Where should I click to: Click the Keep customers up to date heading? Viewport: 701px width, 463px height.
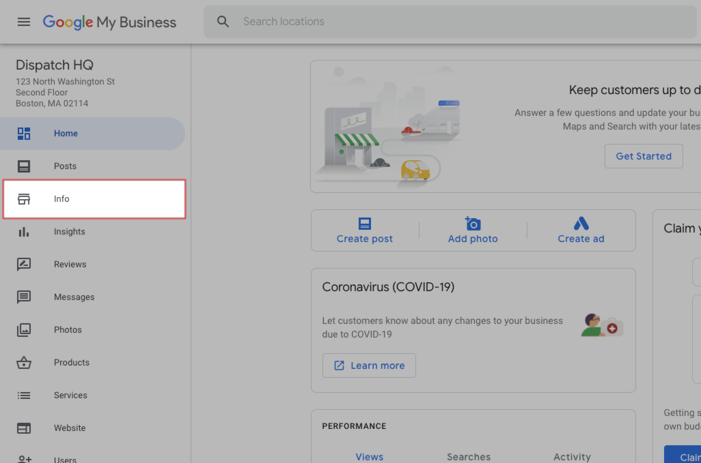[635, 90]
